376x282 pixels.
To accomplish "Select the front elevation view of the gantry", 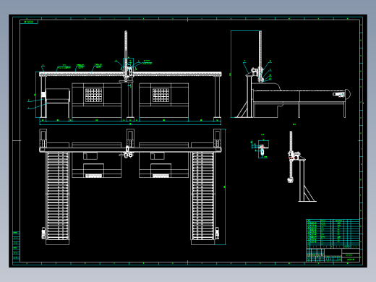I will click(x=128, y=77).
